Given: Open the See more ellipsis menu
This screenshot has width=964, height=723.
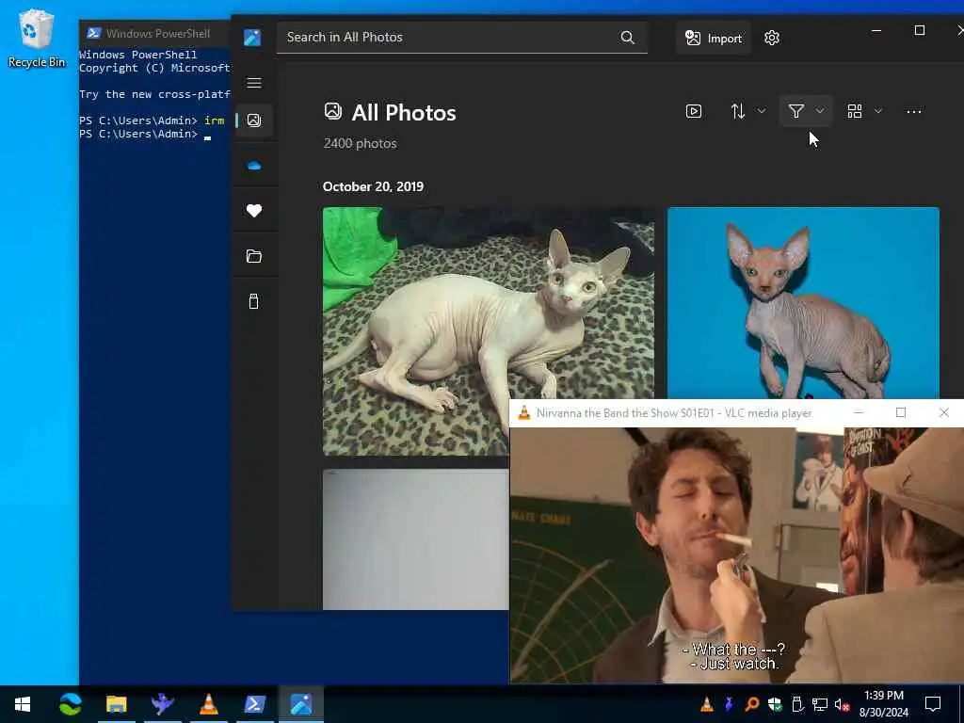Looking at the screenshot, I should tap(914, 111).
